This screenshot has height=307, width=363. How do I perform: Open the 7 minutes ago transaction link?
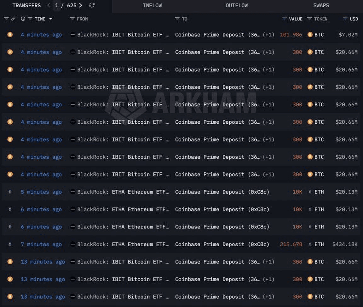click(41, 244)
